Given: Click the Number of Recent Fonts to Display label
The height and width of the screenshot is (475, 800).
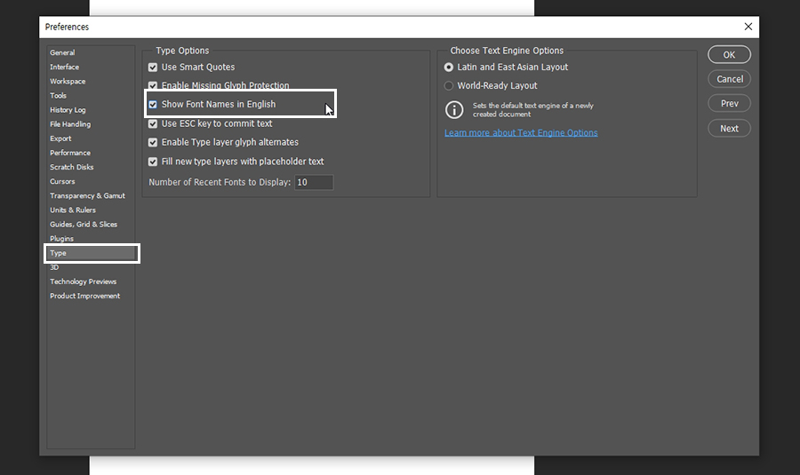Looking at the screenshot, I should 220,182.
